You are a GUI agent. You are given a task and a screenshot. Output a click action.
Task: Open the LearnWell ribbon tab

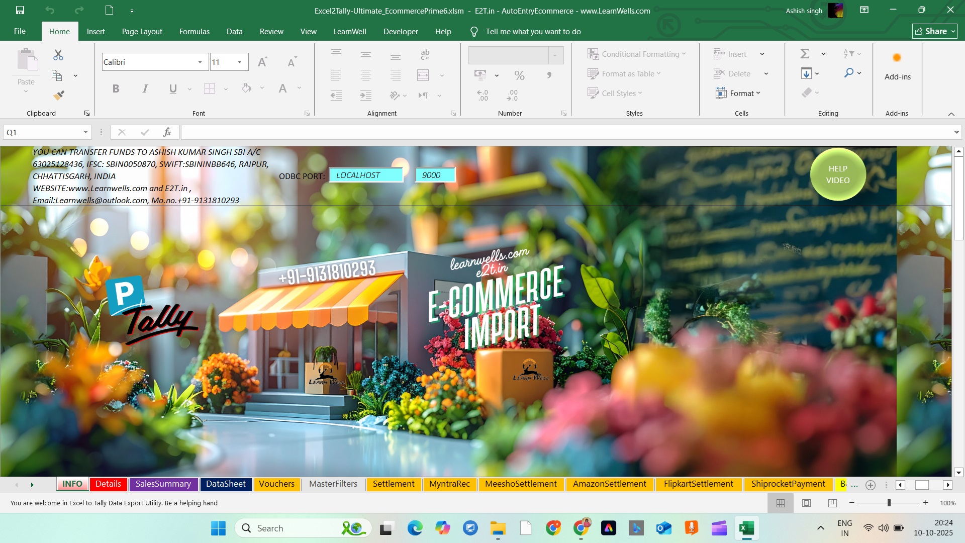[350, 31]
